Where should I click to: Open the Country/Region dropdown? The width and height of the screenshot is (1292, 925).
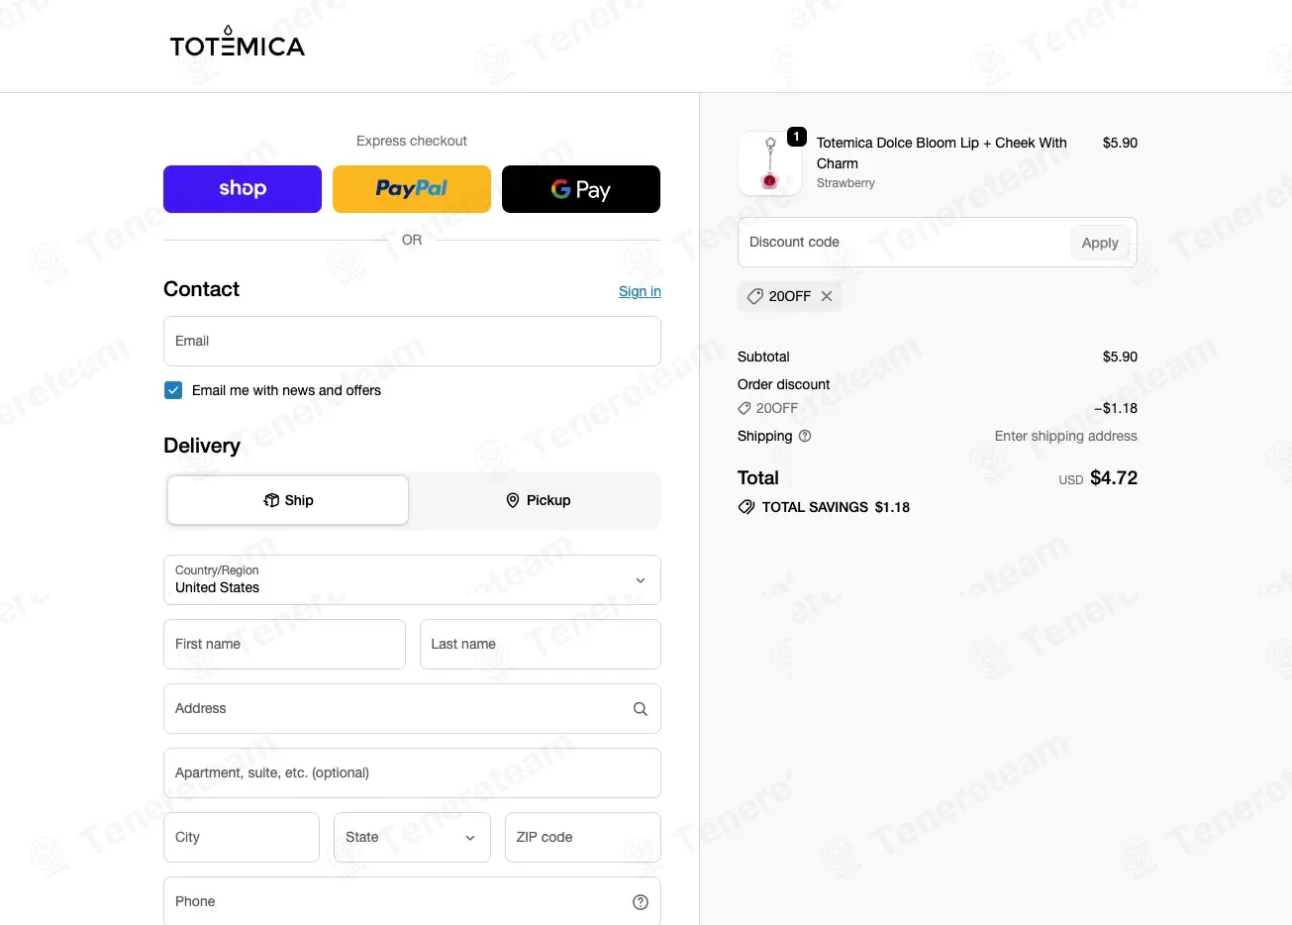tap(412, 579)
